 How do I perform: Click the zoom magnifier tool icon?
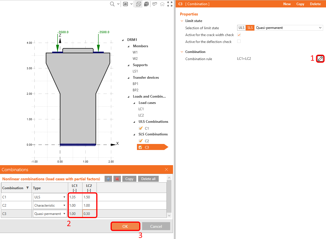pyautogui.click(x=112, y=4)
